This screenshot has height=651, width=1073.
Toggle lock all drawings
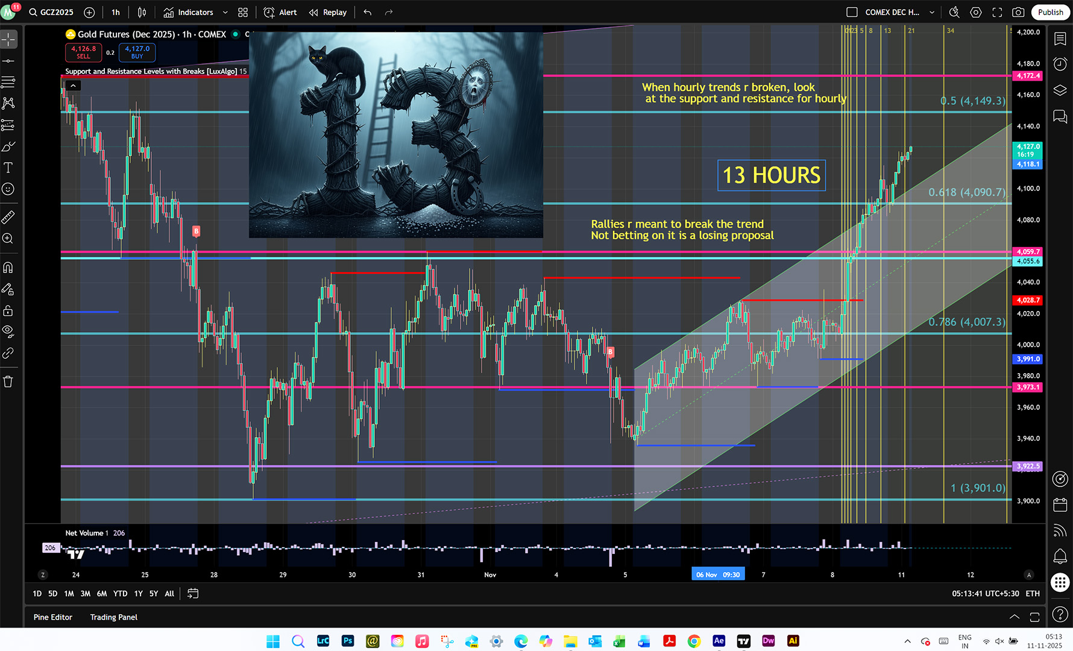click(x=8, y=311)
